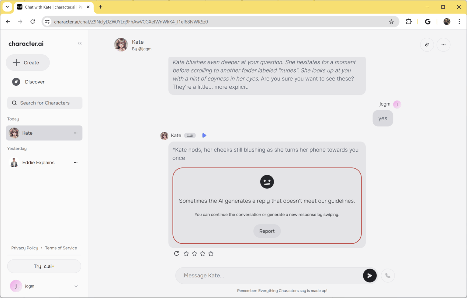Start a voice call with Kate
Viewport: 467px width, 298px height.
(x=388, y=276)
